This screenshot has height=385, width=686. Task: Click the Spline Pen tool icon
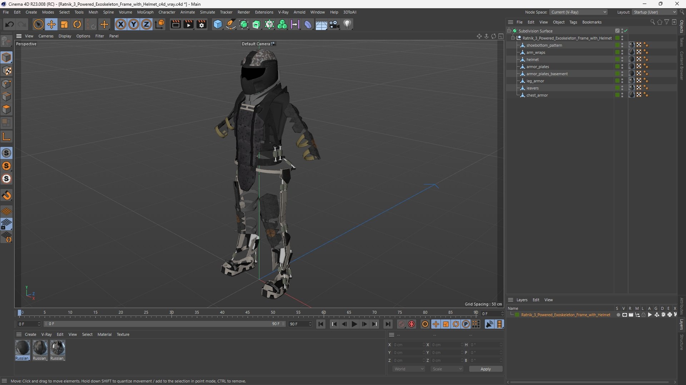pos(231,24)
